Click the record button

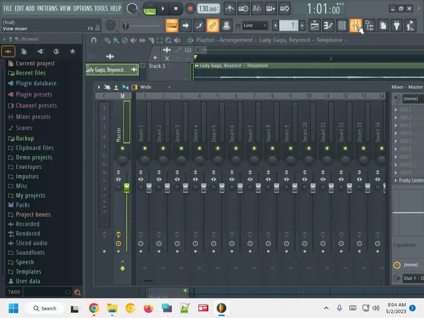pyautogui.click(x=190, y=9)
